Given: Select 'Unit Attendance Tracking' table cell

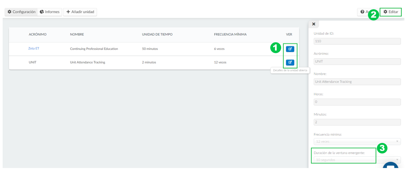Looking at the screenshot, I should 87,62.
